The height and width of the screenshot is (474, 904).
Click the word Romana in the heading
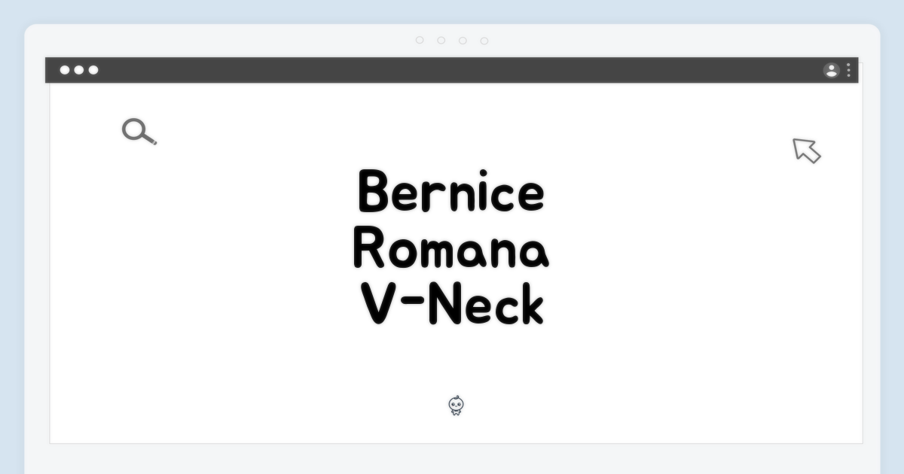tap(451, 250)
